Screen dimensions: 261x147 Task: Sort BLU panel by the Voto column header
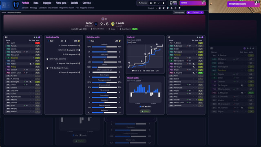[x=38, y=40]
